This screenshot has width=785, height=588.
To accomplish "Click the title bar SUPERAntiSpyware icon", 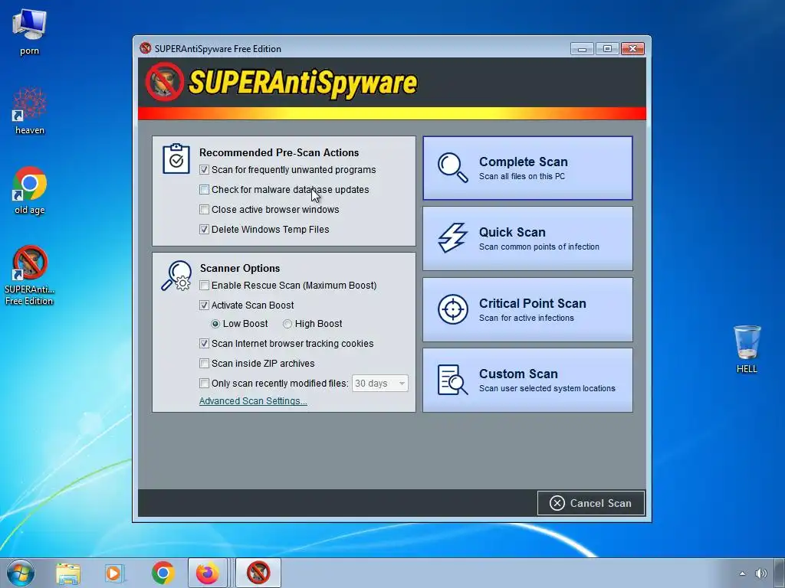I will point(145,48).
